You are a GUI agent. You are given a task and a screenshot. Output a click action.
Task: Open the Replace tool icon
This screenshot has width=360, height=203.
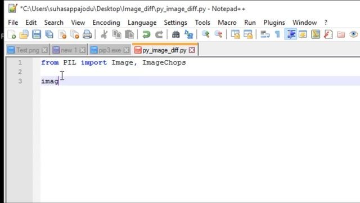pyautogui.click(x=189, y=34)
